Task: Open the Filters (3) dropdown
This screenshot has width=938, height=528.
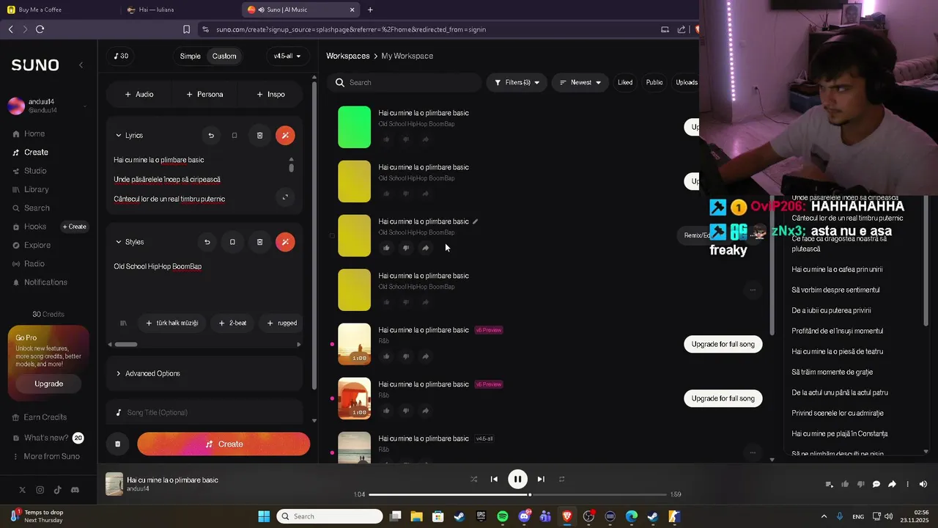Action: coord(517,83)
